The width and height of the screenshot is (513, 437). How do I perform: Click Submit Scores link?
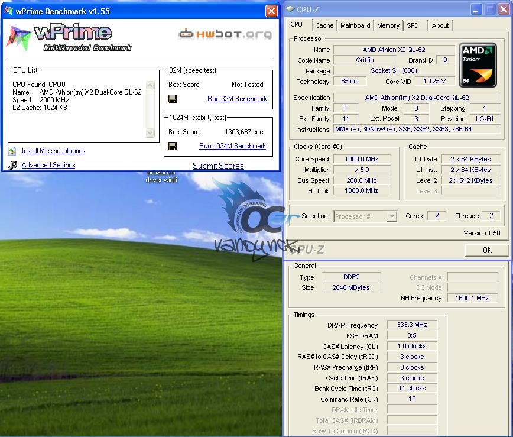point(218,166)
